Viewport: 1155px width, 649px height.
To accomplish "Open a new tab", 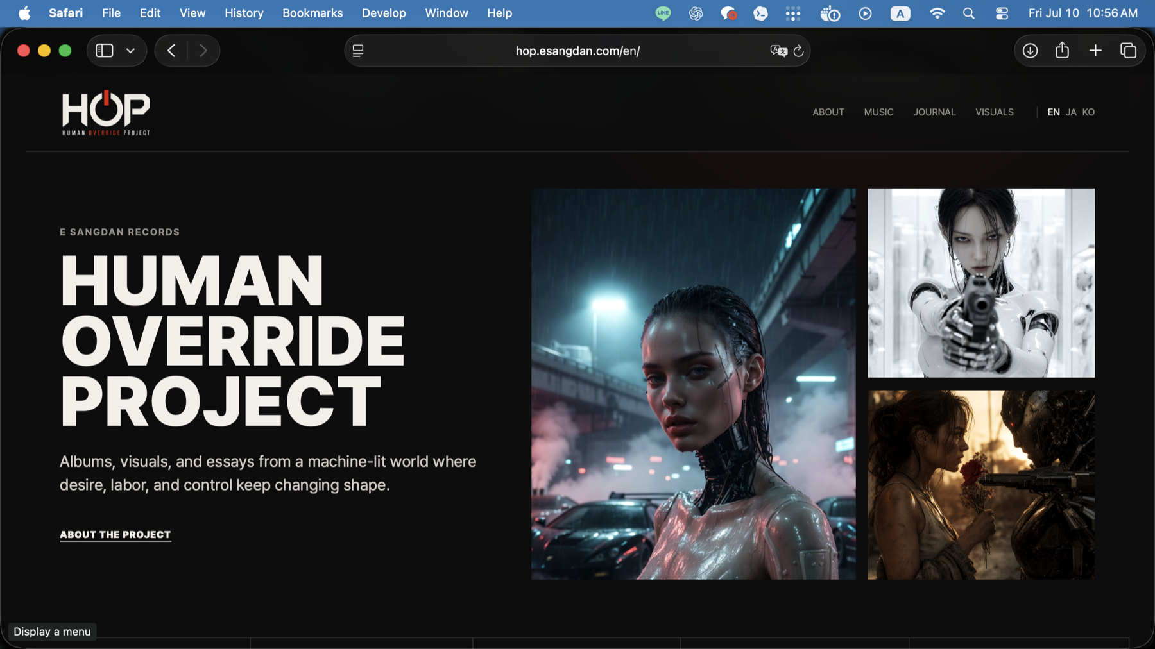I will click(x=1095, y=51).
